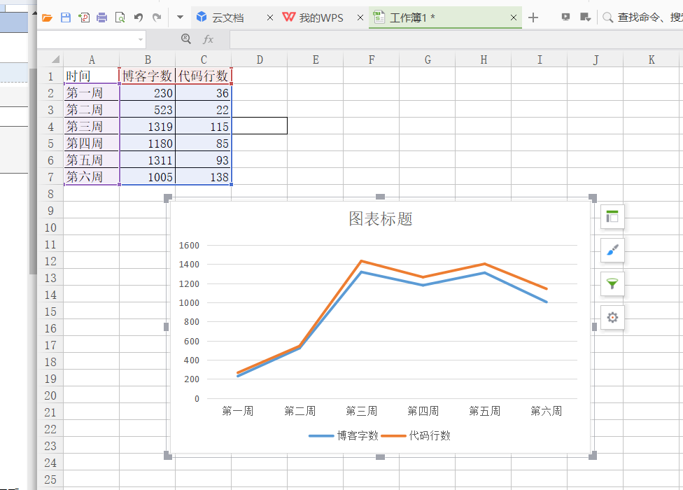Click the Save icon

[65, 18]
